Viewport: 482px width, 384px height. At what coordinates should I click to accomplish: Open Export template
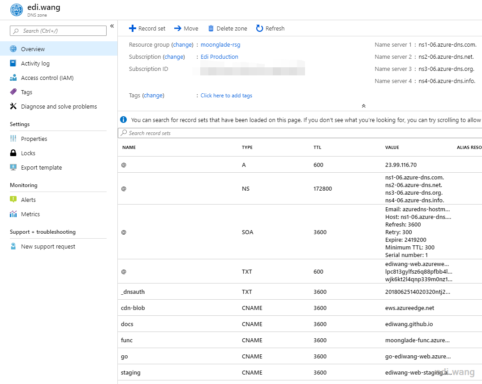41,167
